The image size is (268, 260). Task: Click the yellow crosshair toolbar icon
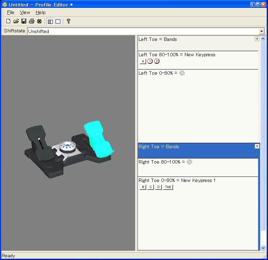coord(39,21)
